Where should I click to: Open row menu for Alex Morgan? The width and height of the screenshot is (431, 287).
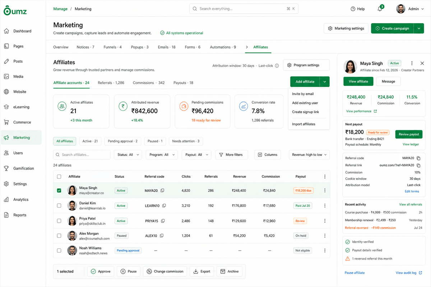325,236
